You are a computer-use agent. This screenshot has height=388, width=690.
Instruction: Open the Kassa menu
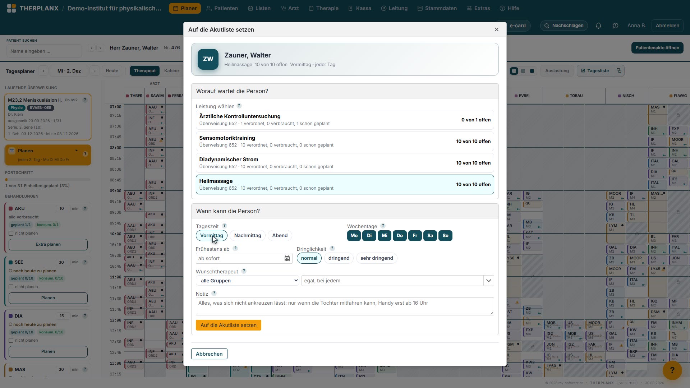(x=360, y=8)
